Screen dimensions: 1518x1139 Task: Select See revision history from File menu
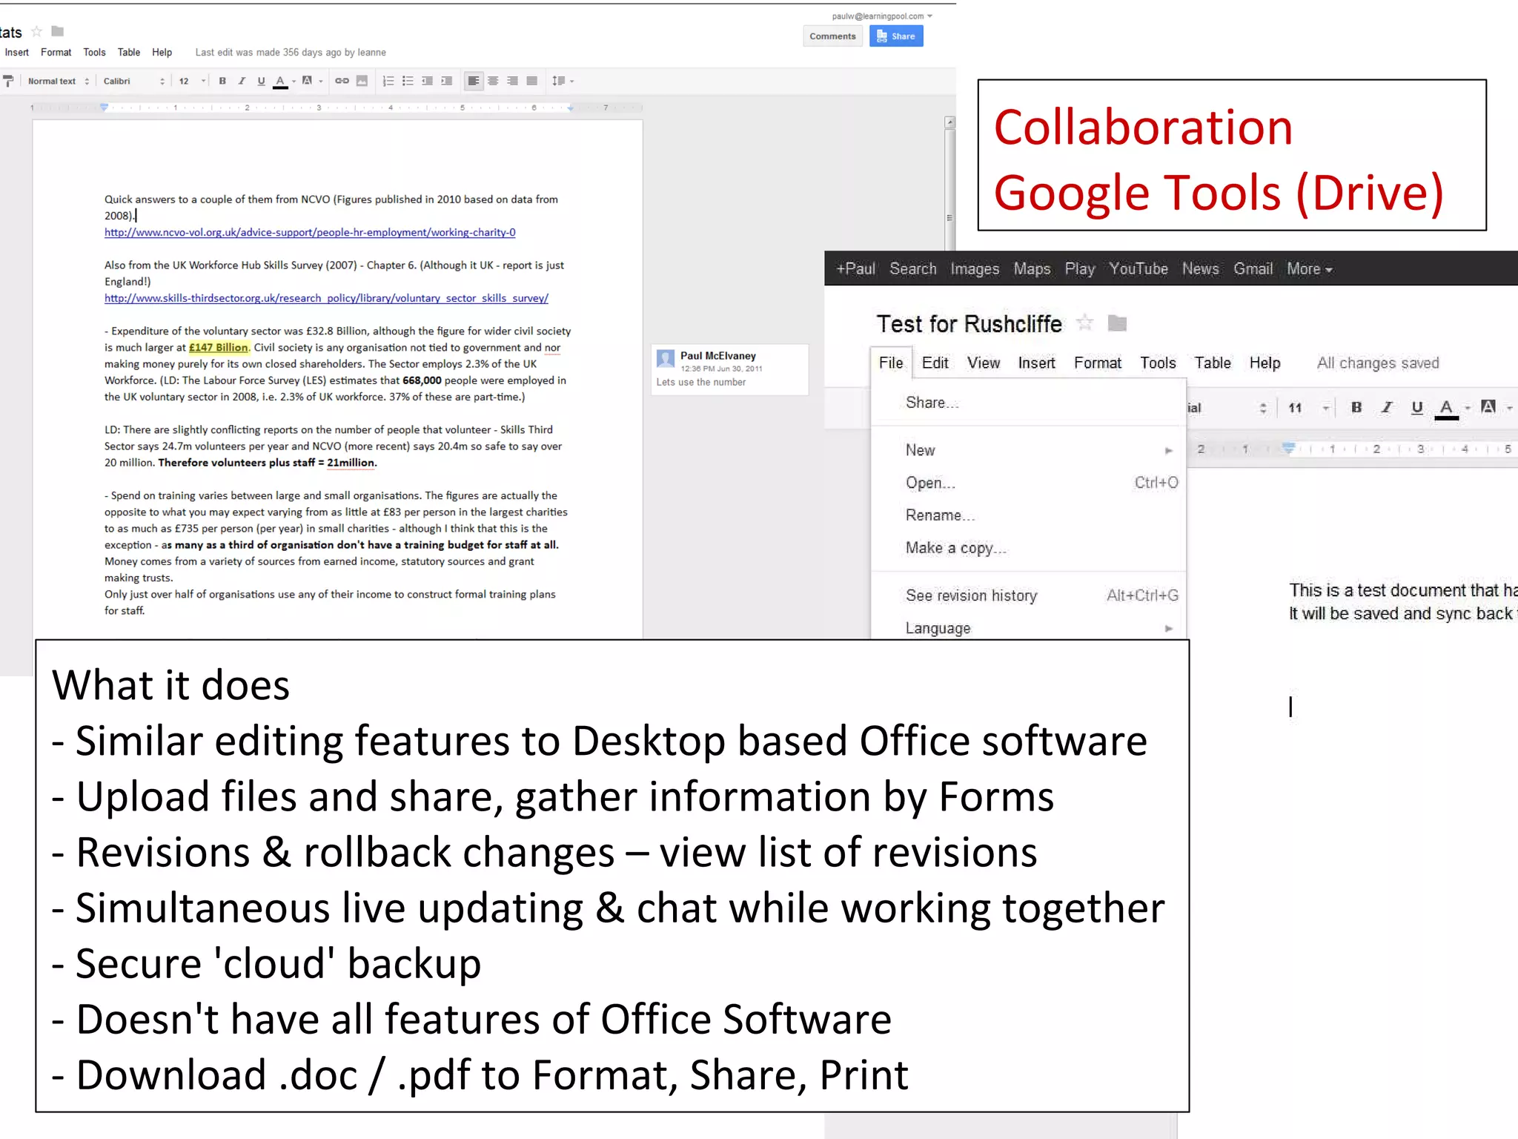point(1030,595)
